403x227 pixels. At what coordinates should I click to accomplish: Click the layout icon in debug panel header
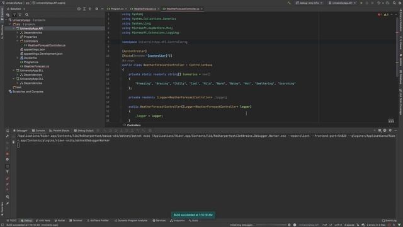(x=380, y=131)
